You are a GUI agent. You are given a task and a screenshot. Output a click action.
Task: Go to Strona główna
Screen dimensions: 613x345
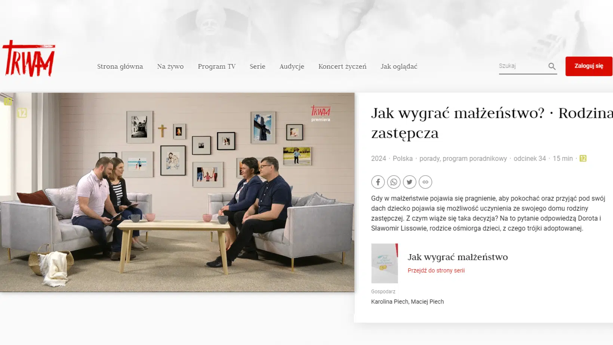pyautogui.click(x=120, y=66)
